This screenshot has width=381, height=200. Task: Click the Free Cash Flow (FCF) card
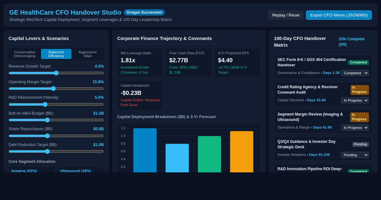pos(189,63)
